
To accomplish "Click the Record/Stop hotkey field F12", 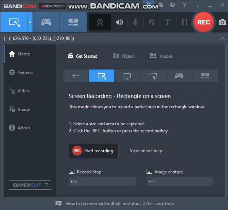I will coord(102,182).
